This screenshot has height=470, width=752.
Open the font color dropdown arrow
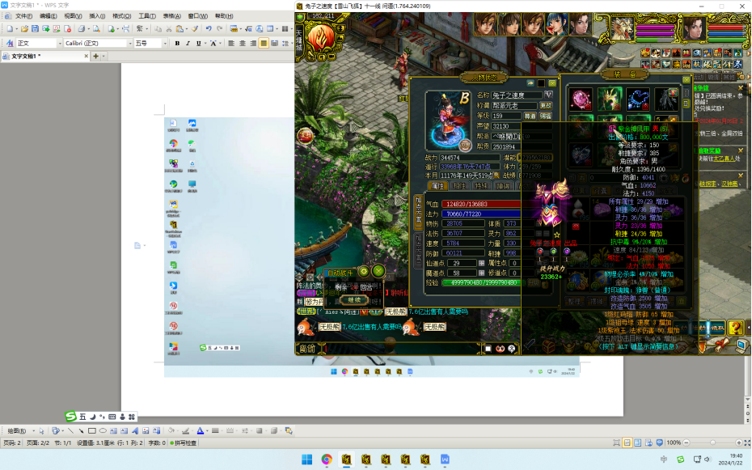(207, 430)
